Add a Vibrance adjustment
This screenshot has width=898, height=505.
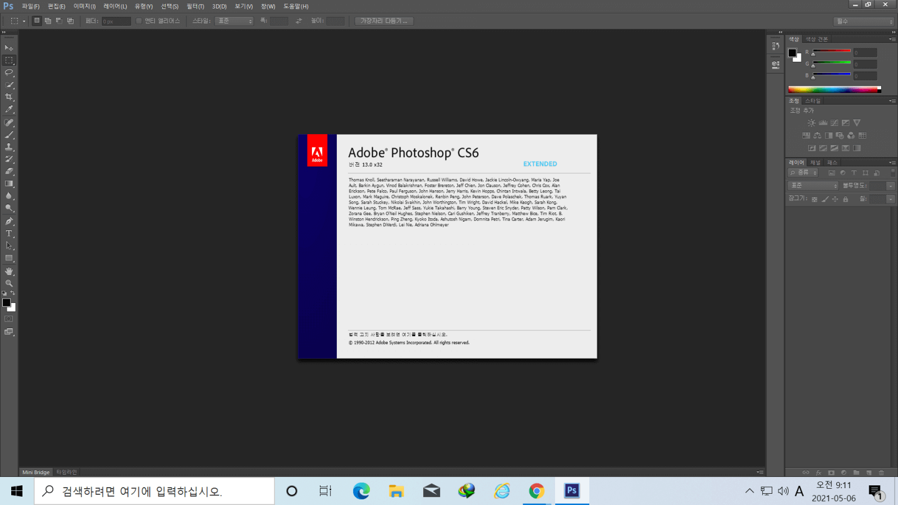[856, 123]
